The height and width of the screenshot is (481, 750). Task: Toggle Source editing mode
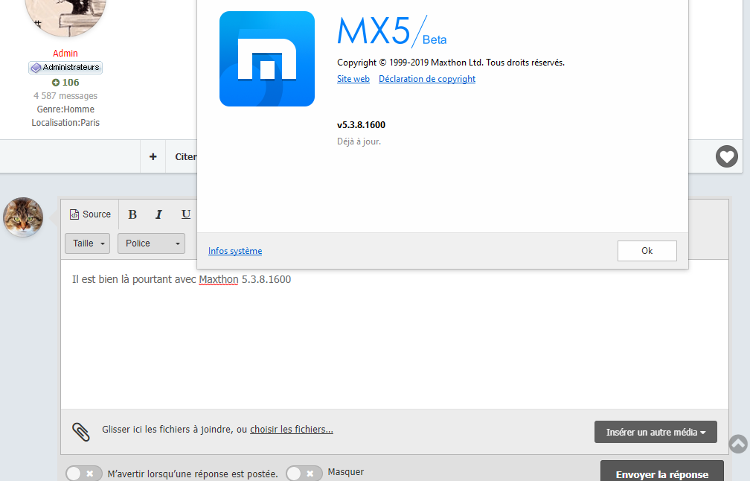90,214
